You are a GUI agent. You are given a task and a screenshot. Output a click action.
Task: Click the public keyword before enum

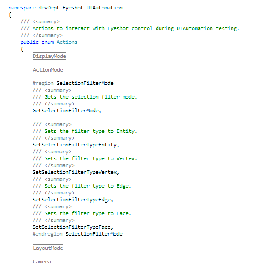30,42
